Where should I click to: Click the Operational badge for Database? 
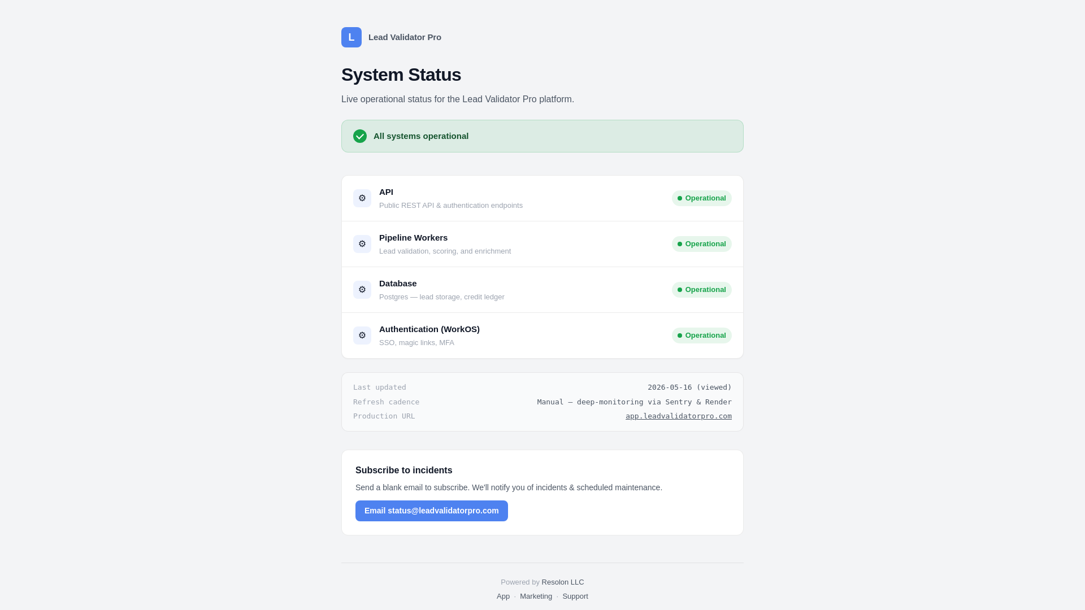click(701, 290)
